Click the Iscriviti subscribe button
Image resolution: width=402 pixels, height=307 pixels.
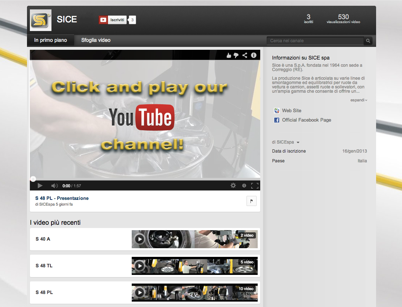point(113,20)
